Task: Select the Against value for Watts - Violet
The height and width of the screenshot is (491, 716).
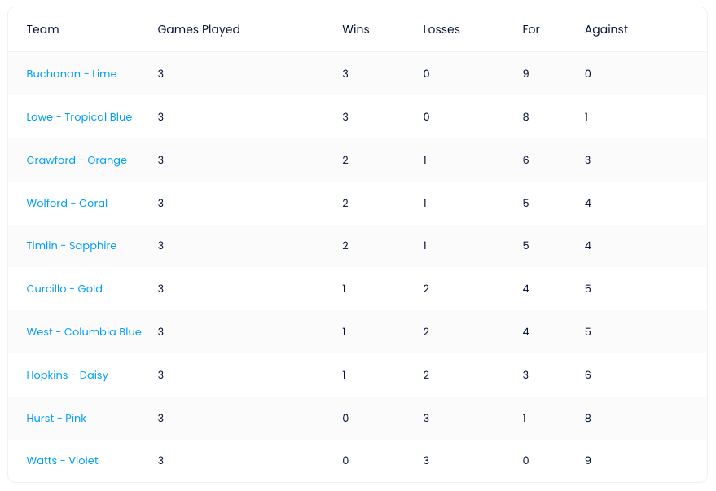Action: [x=587, y=460]
